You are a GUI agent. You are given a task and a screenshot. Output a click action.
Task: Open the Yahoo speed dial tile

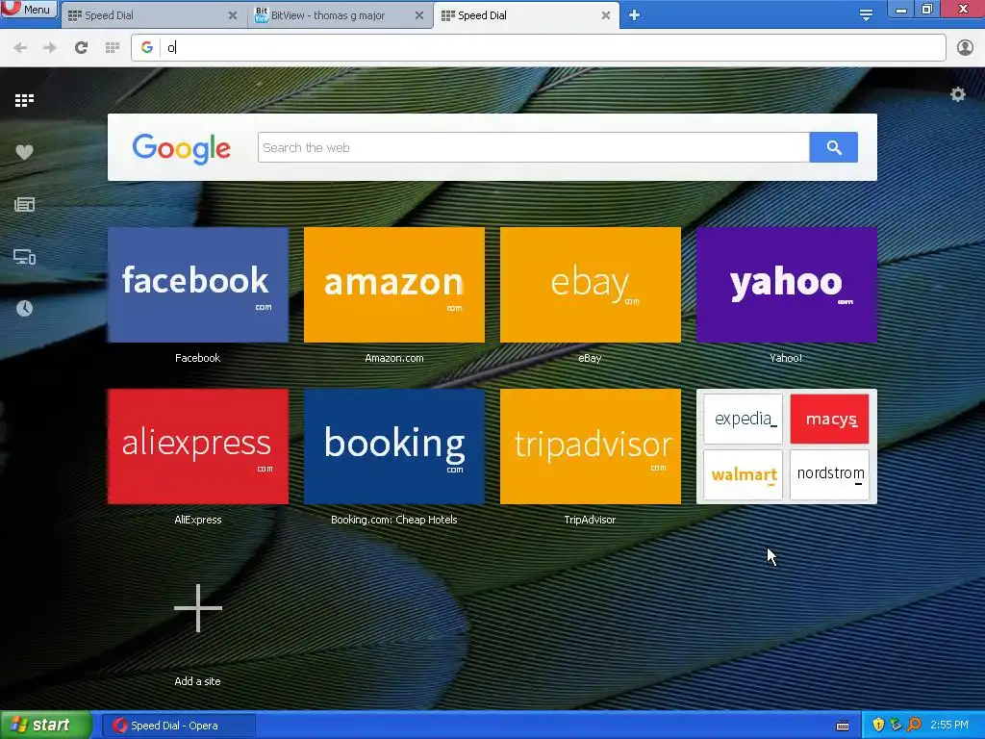click(x=787, y=285)
